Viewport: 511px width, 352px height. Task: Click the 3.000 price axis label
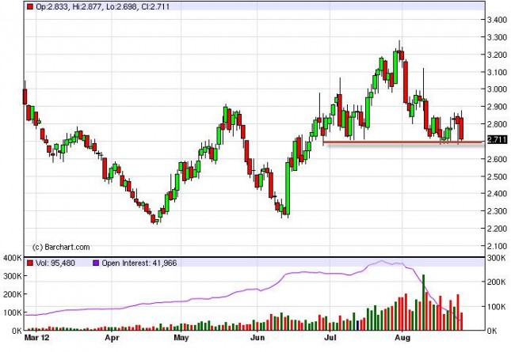(497, 89)
